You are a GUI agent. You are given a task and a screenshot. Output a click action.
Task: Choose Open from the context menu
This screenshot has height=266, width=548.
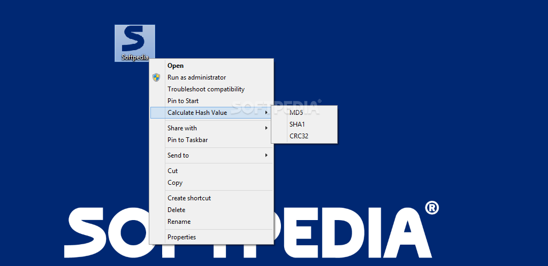tap(211, 66)
